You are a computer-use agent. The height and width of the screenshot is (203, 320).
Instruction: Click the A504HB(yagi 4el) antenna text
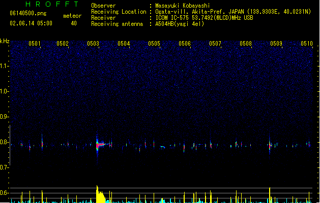(x=180, y=24)
